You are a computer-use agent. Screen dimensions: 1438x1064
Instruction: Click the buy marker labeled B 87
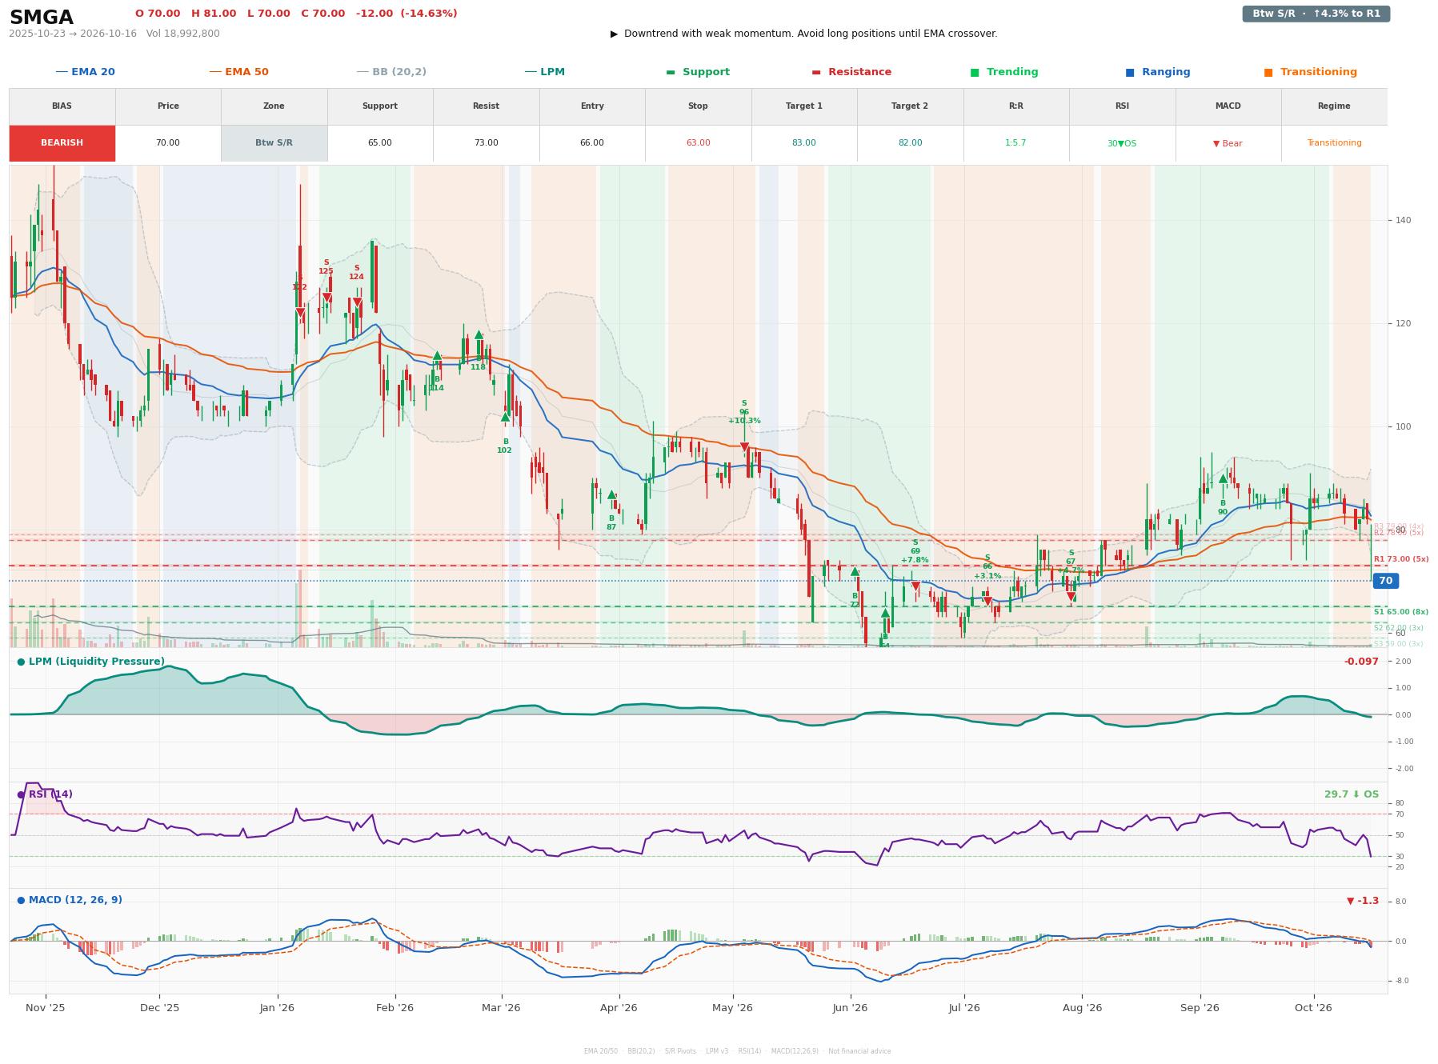pyautogui.click(x=611, y=495)
